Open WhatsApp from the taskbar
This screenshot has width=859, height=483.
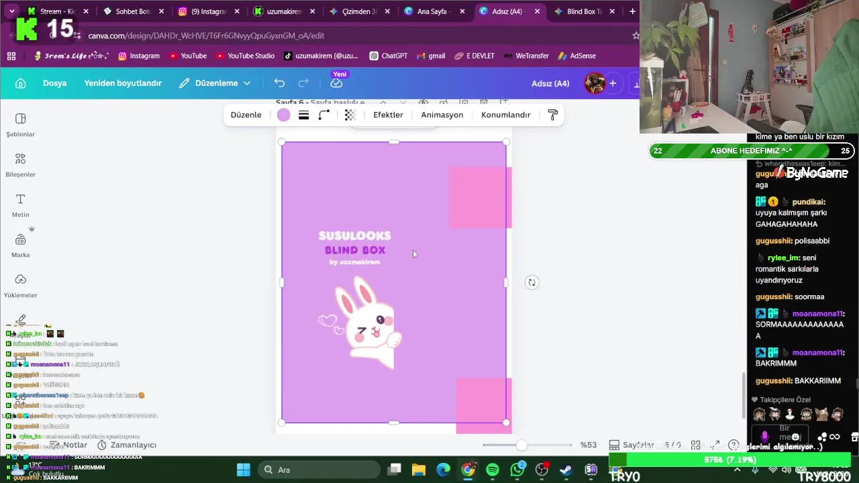pos(517,470)
